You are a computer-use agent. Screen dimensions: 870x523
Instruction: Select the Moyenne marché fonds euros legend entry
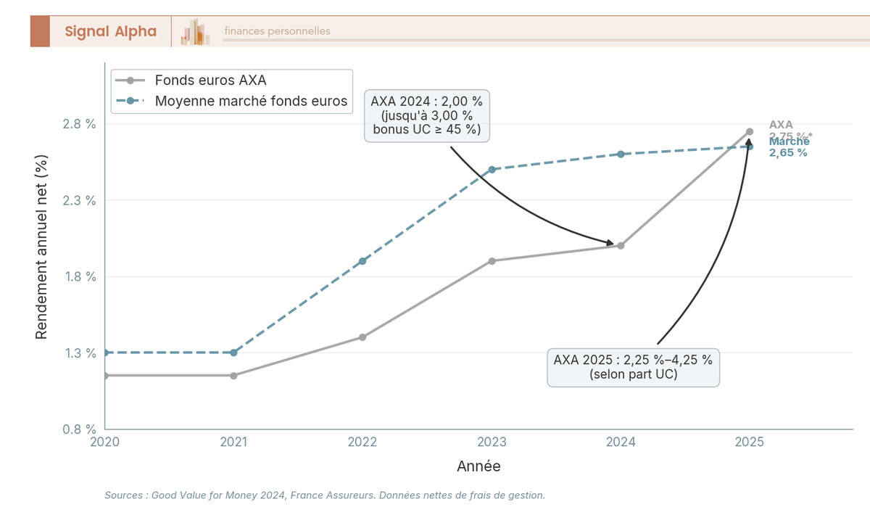231,101
